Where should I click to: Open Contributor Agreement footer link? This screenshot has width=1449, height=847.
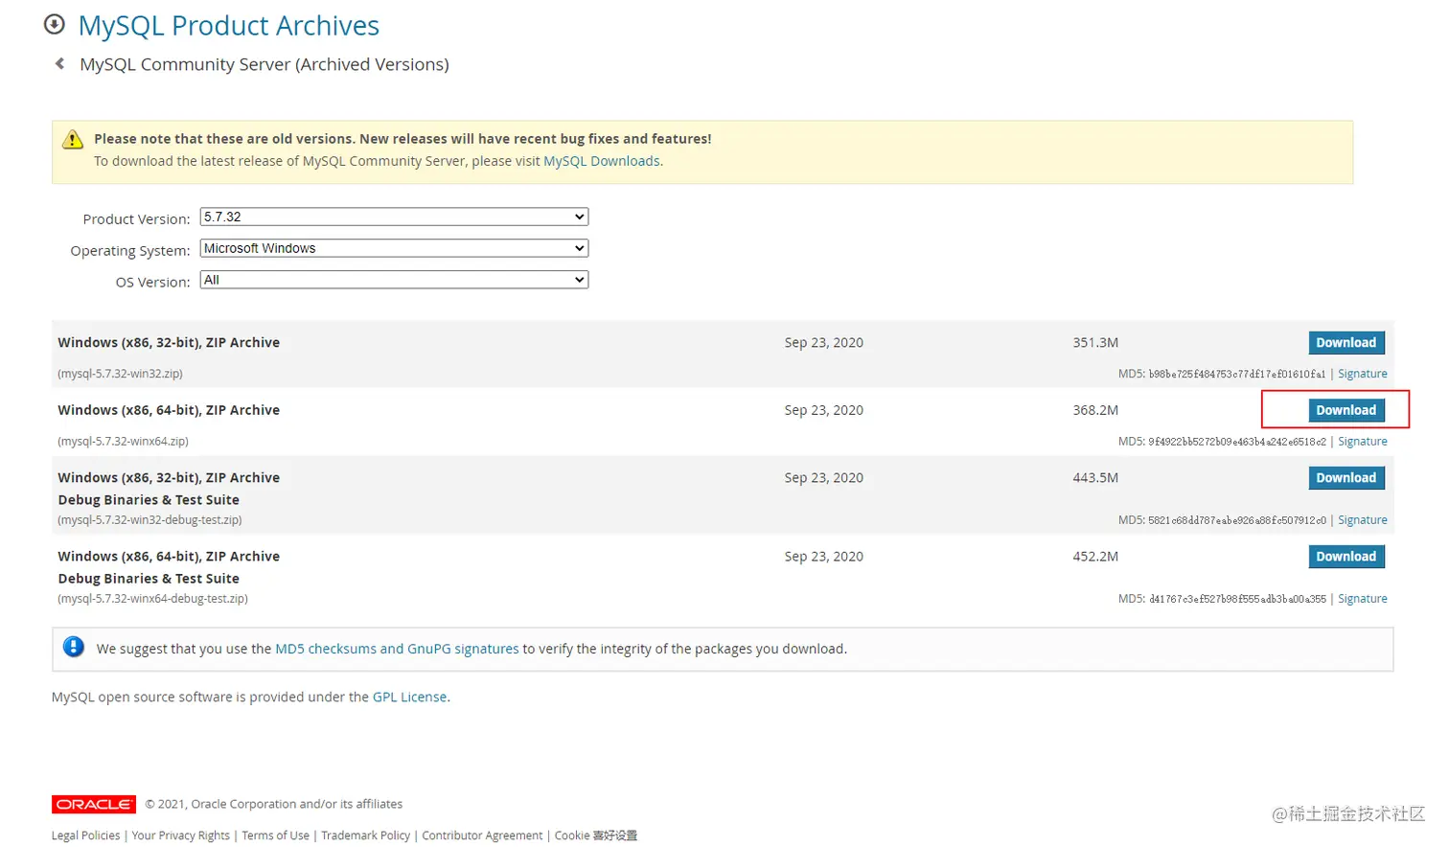pos(482,836)
